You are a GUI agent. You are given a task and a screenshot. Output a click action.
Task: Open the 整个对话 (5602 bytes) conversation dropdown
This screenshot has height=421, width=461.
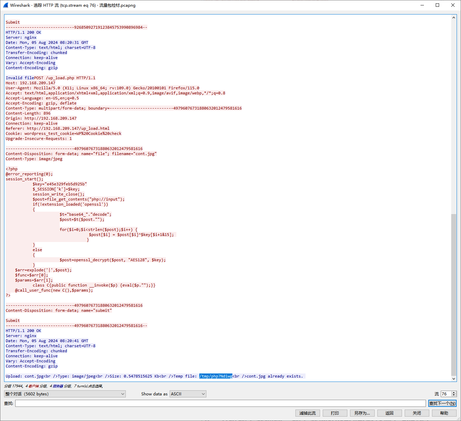(65, 394)
